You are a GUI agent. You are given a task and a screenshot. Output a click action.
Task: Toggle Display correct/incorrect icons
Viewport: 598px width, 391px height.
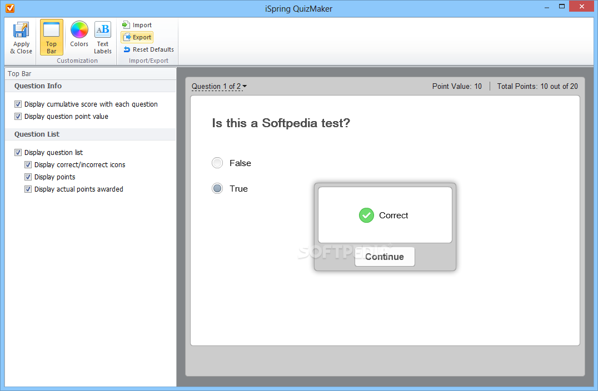pyautogui.click(x=28, y=164)
